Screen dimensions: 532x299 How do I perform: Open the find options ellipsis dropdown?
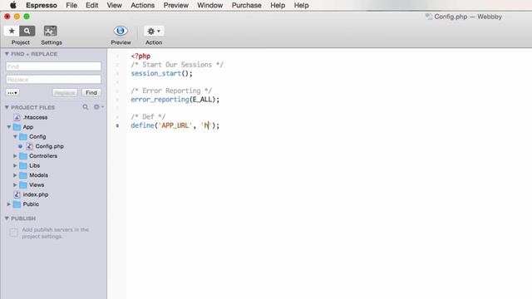point(12,92)
